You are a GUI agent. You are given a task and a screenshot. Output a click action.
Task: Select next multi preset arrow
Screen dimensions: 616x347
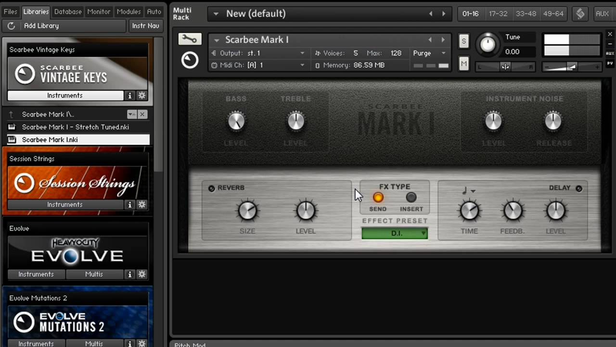coord(444,13)
